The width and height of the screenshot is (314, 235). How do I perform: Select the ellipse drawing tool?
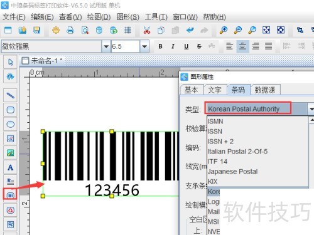click(10, 124)
